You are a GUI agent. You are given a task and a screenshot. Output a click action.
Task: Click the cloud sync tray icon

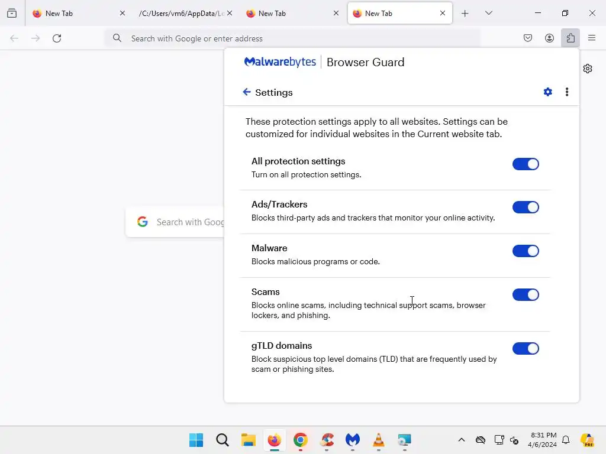pyautogui.click(x=481, y=440)
